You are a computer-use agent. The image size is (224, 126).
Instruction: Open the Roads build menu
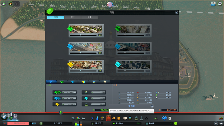coord(73,118)
